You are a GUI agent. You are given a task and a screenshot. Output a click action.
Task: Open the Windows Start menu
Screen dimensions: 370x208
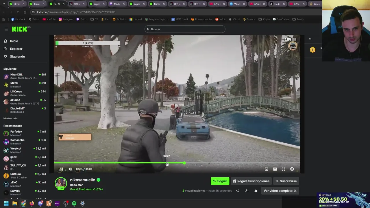[6, 203]
